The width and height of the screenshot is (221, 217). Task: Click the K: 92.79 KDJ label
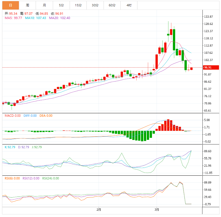(x=10, y=147)
